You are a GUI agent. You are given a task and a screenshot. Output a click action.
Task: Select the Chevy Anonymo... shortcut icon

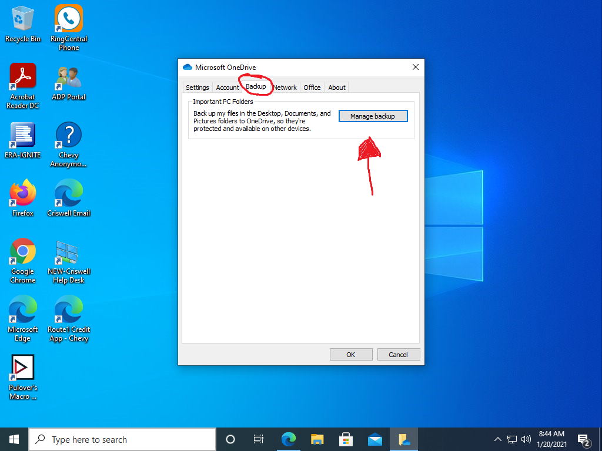[x=68, y=145]
